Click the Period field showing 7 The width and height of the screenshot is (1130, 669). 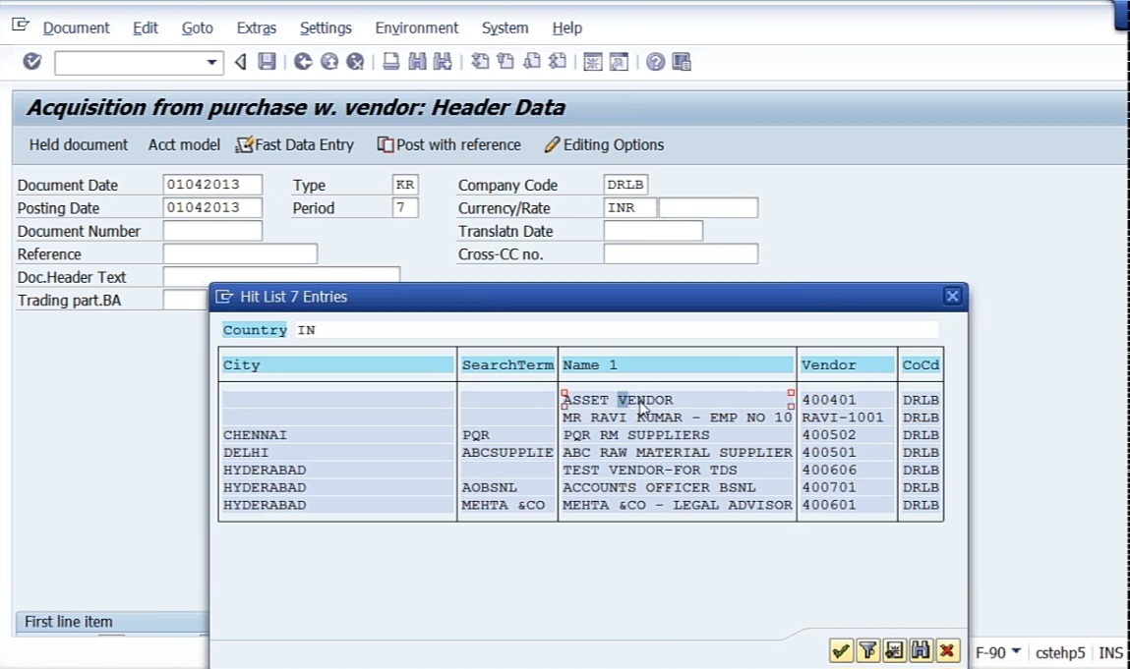(x=405, y=207)
